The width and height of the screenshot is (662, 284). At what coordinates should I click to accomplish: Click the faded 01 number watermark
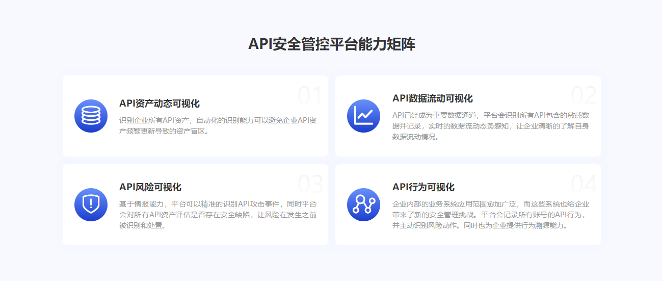310,95
